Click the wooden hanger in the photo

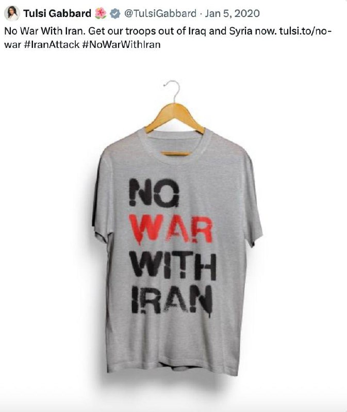pyautogui.click(x=174, y=118)
